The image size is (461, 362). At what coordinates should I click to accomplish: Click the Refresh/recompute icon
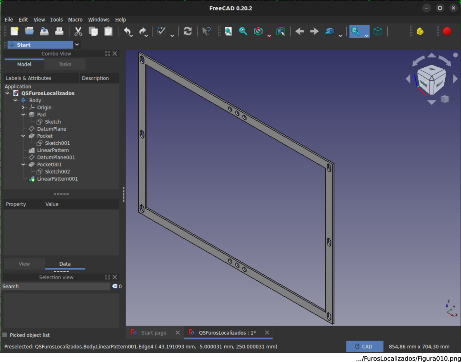pos(187,32)
